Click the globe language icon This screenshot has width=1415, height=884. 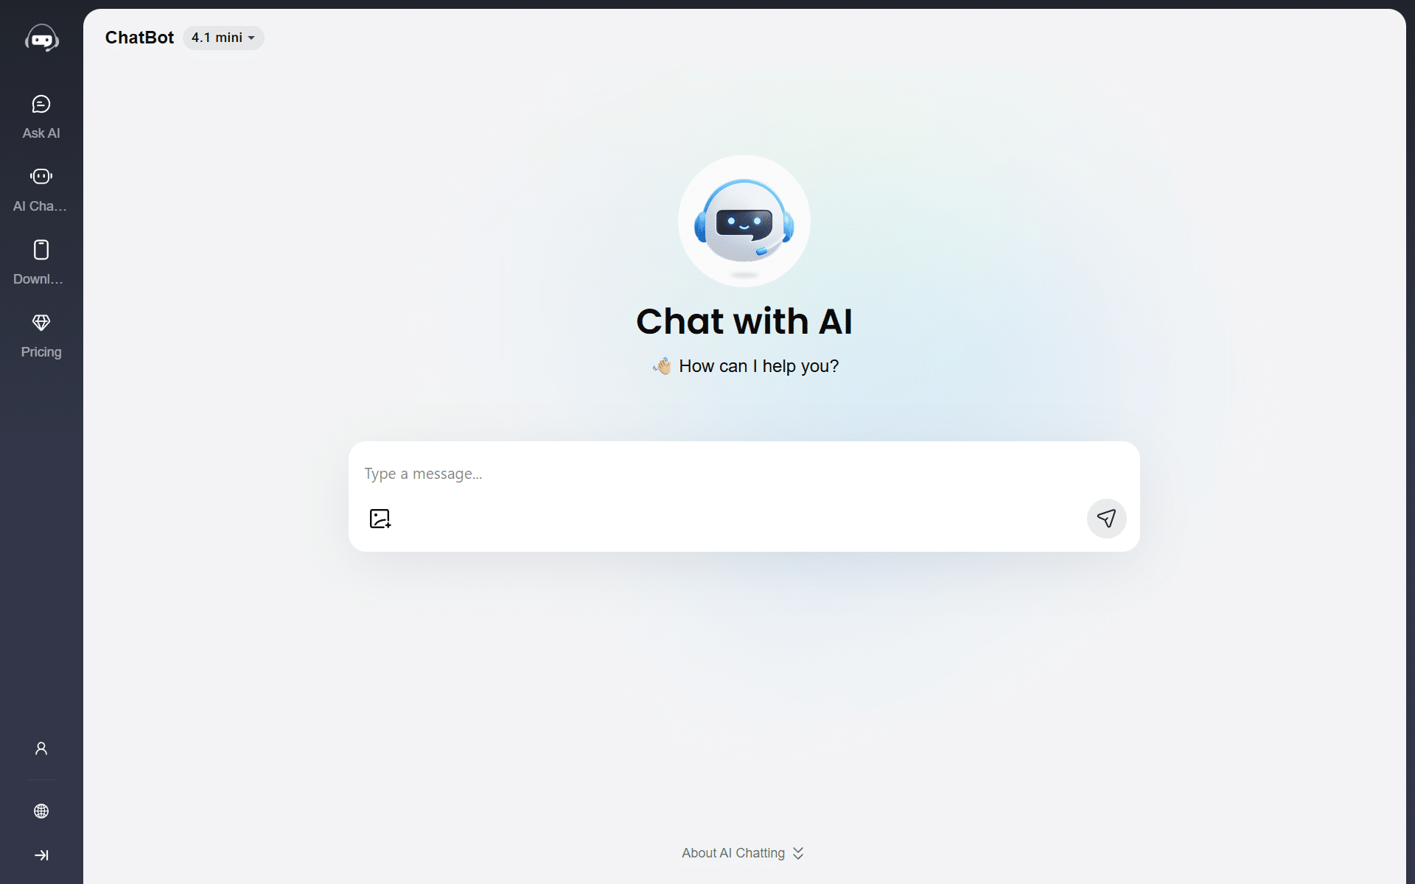point(41,811)
